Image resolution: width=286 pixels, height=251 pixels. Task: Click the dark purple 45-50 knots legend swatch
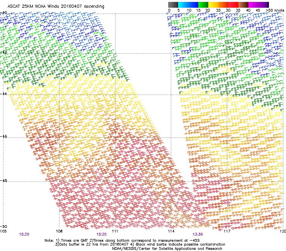(x=264, y=5)
